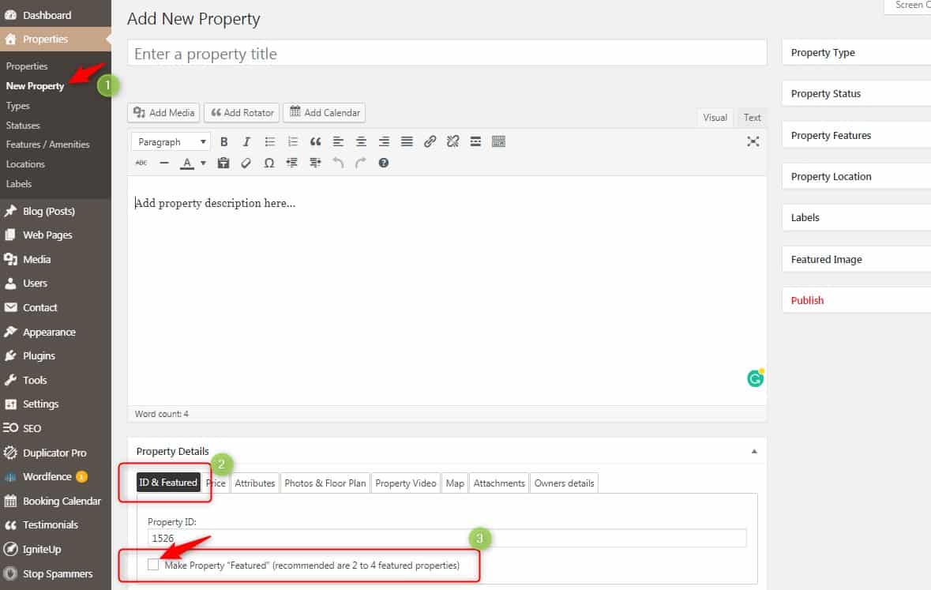This screenshot has width=931, height=590.
Task: Insert a blockquote using the quote icon
Action: [x=315, y=142]
